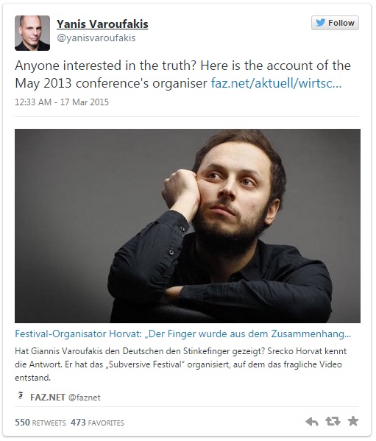Open FAZ.NET publisher name
The width and height of the screenshot is (376, 441).
(x=48, y=398)
